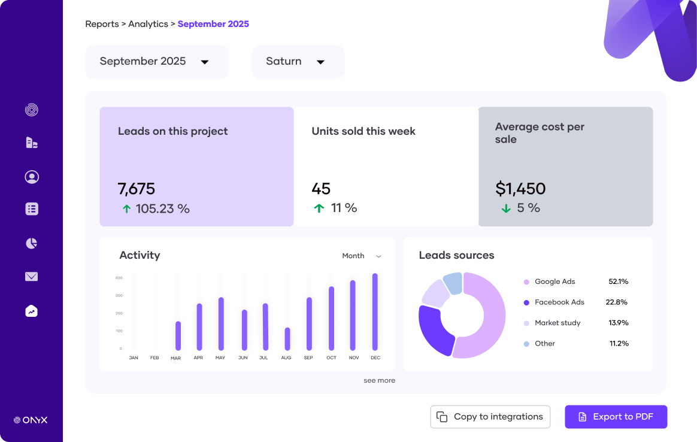Viewport: 697px width, 442px height.
Task: Click the Export to PDF button
Action: (x=616, y=416)
